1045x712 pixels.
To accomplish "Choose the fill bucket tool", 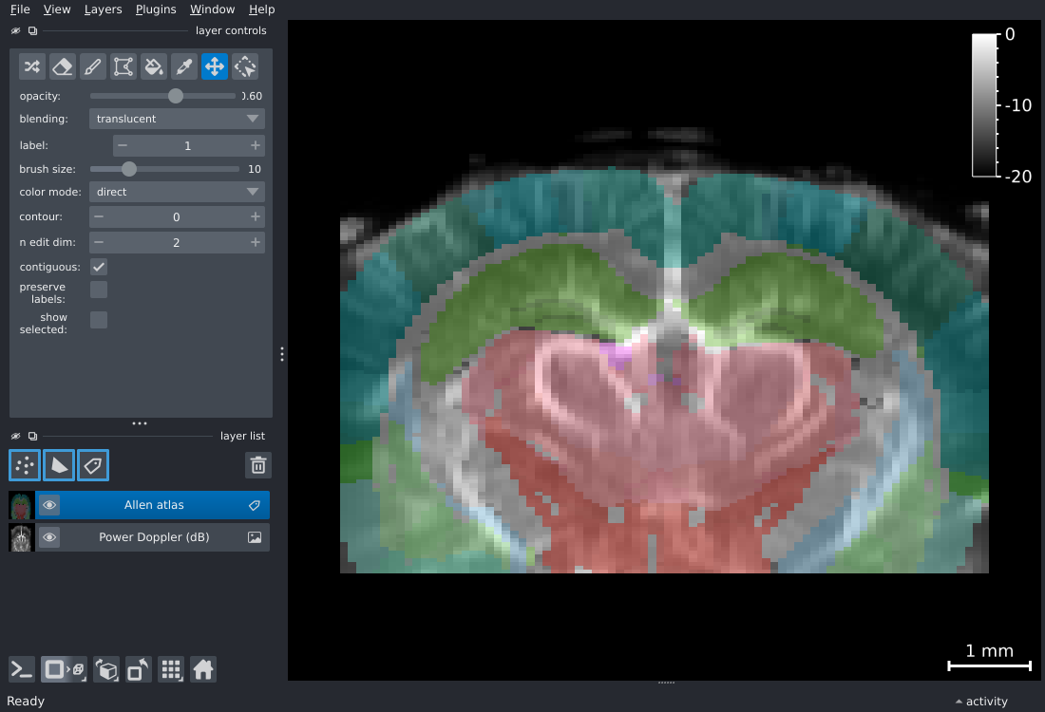I will (154, 66).
